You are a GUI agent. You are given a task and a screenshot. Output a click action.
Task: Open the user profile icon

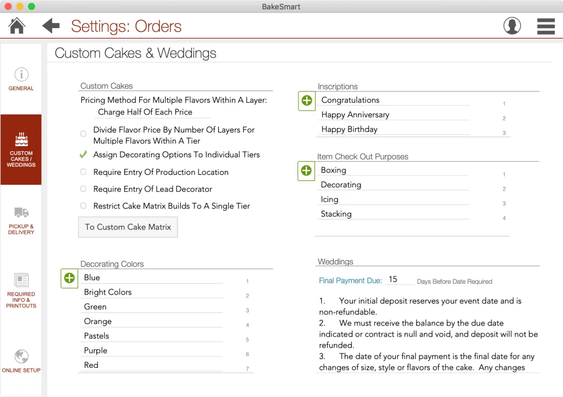[x=512, y=25]
